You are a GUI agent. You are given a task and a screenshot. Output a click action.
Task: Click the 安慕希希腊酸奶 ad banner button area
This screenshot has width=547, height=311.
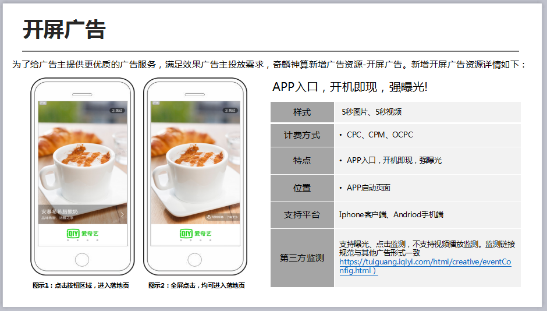point(83,214)
